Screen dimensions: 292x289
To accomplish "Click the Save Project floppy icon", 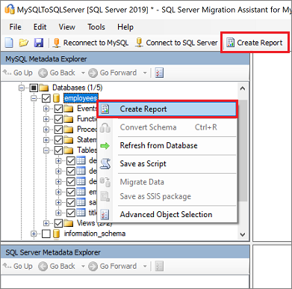I will click(x=39, y=43).
